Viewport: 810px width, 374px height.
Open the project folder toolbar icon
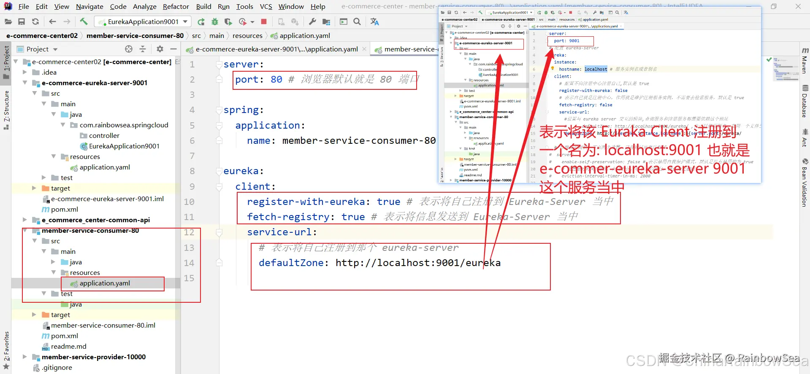click(x=8, y=22)
